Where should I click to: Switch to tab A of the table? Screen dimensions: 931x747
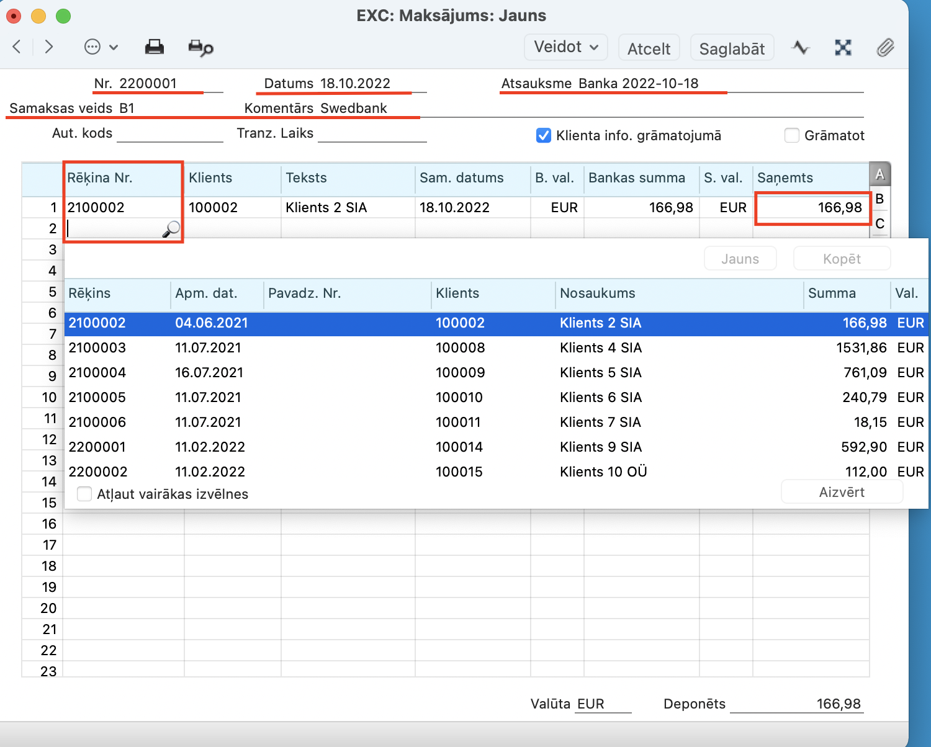(x=879, y=174)
